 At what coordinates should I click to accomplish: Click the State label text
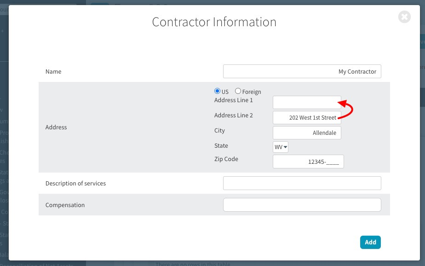click(x=221, y=146)
